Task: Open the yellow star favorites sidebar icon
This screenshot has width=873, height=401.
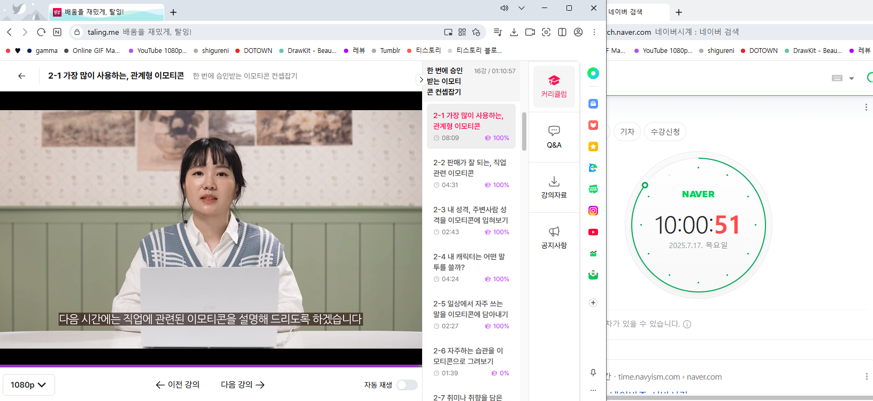Action: pyautogui.click(x=593, y=146)
